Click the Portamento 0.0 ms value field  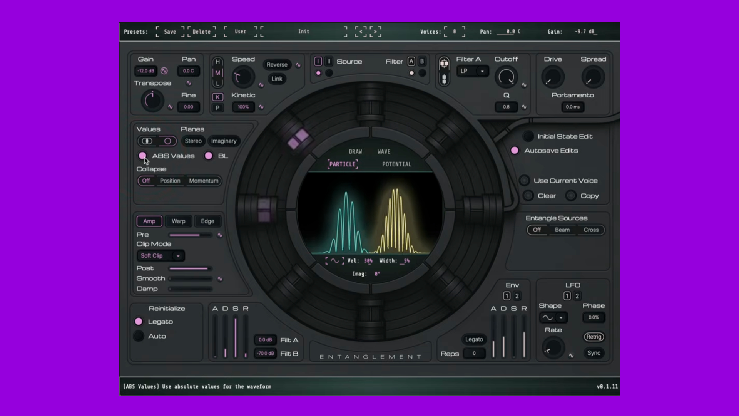572,107
